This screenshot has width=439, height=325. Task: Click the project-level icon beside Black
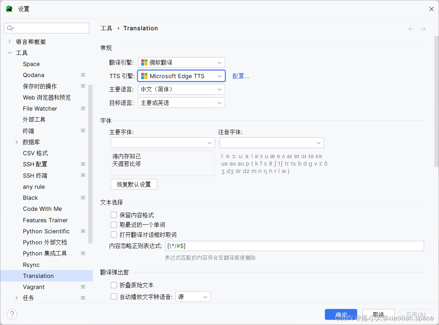click(x=83, y=198)
